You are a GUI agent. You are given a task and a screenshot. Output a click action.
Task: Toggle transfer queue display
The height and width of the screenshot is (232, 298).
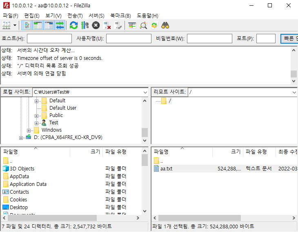click(x=60, y=25)
